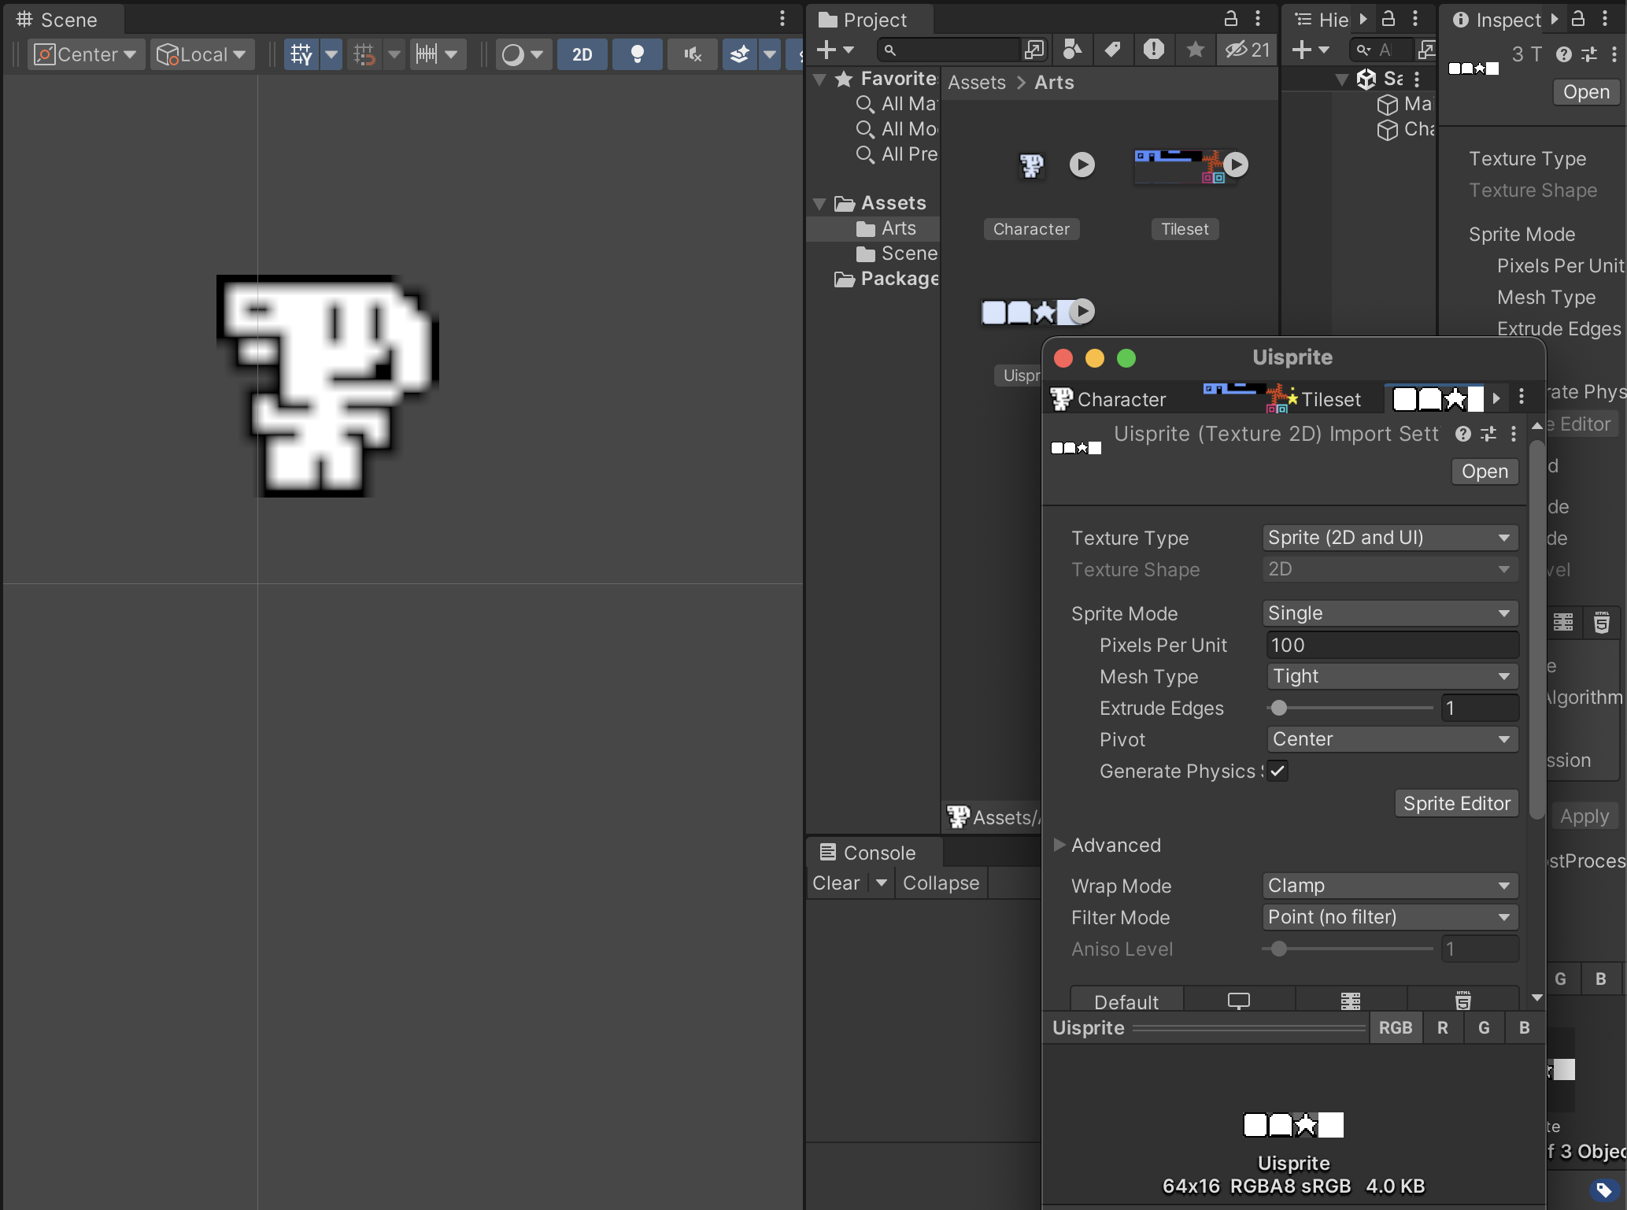Click the Pixels Per Unit field
Image resolution: width=1627 pixels, height=1210 pixels.
(x=1391, y=645)
